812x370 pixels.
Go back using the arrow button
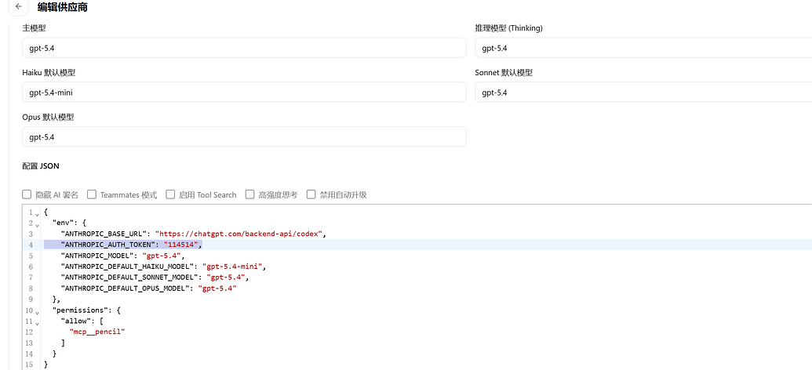(x=19, y=7)
